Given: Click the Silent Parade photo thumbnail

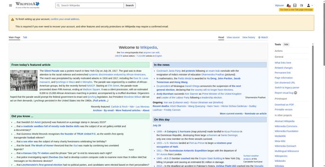Looking at the screenshot, I should click(x=24, y=80).
